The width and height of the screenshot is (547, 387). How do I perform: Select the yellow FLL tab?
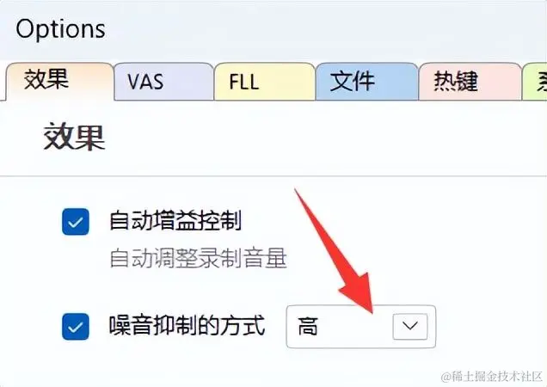[x=264, y=82]
